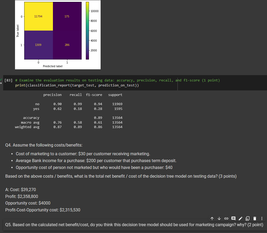Add a comment using the comment icon

click(233, 218)
